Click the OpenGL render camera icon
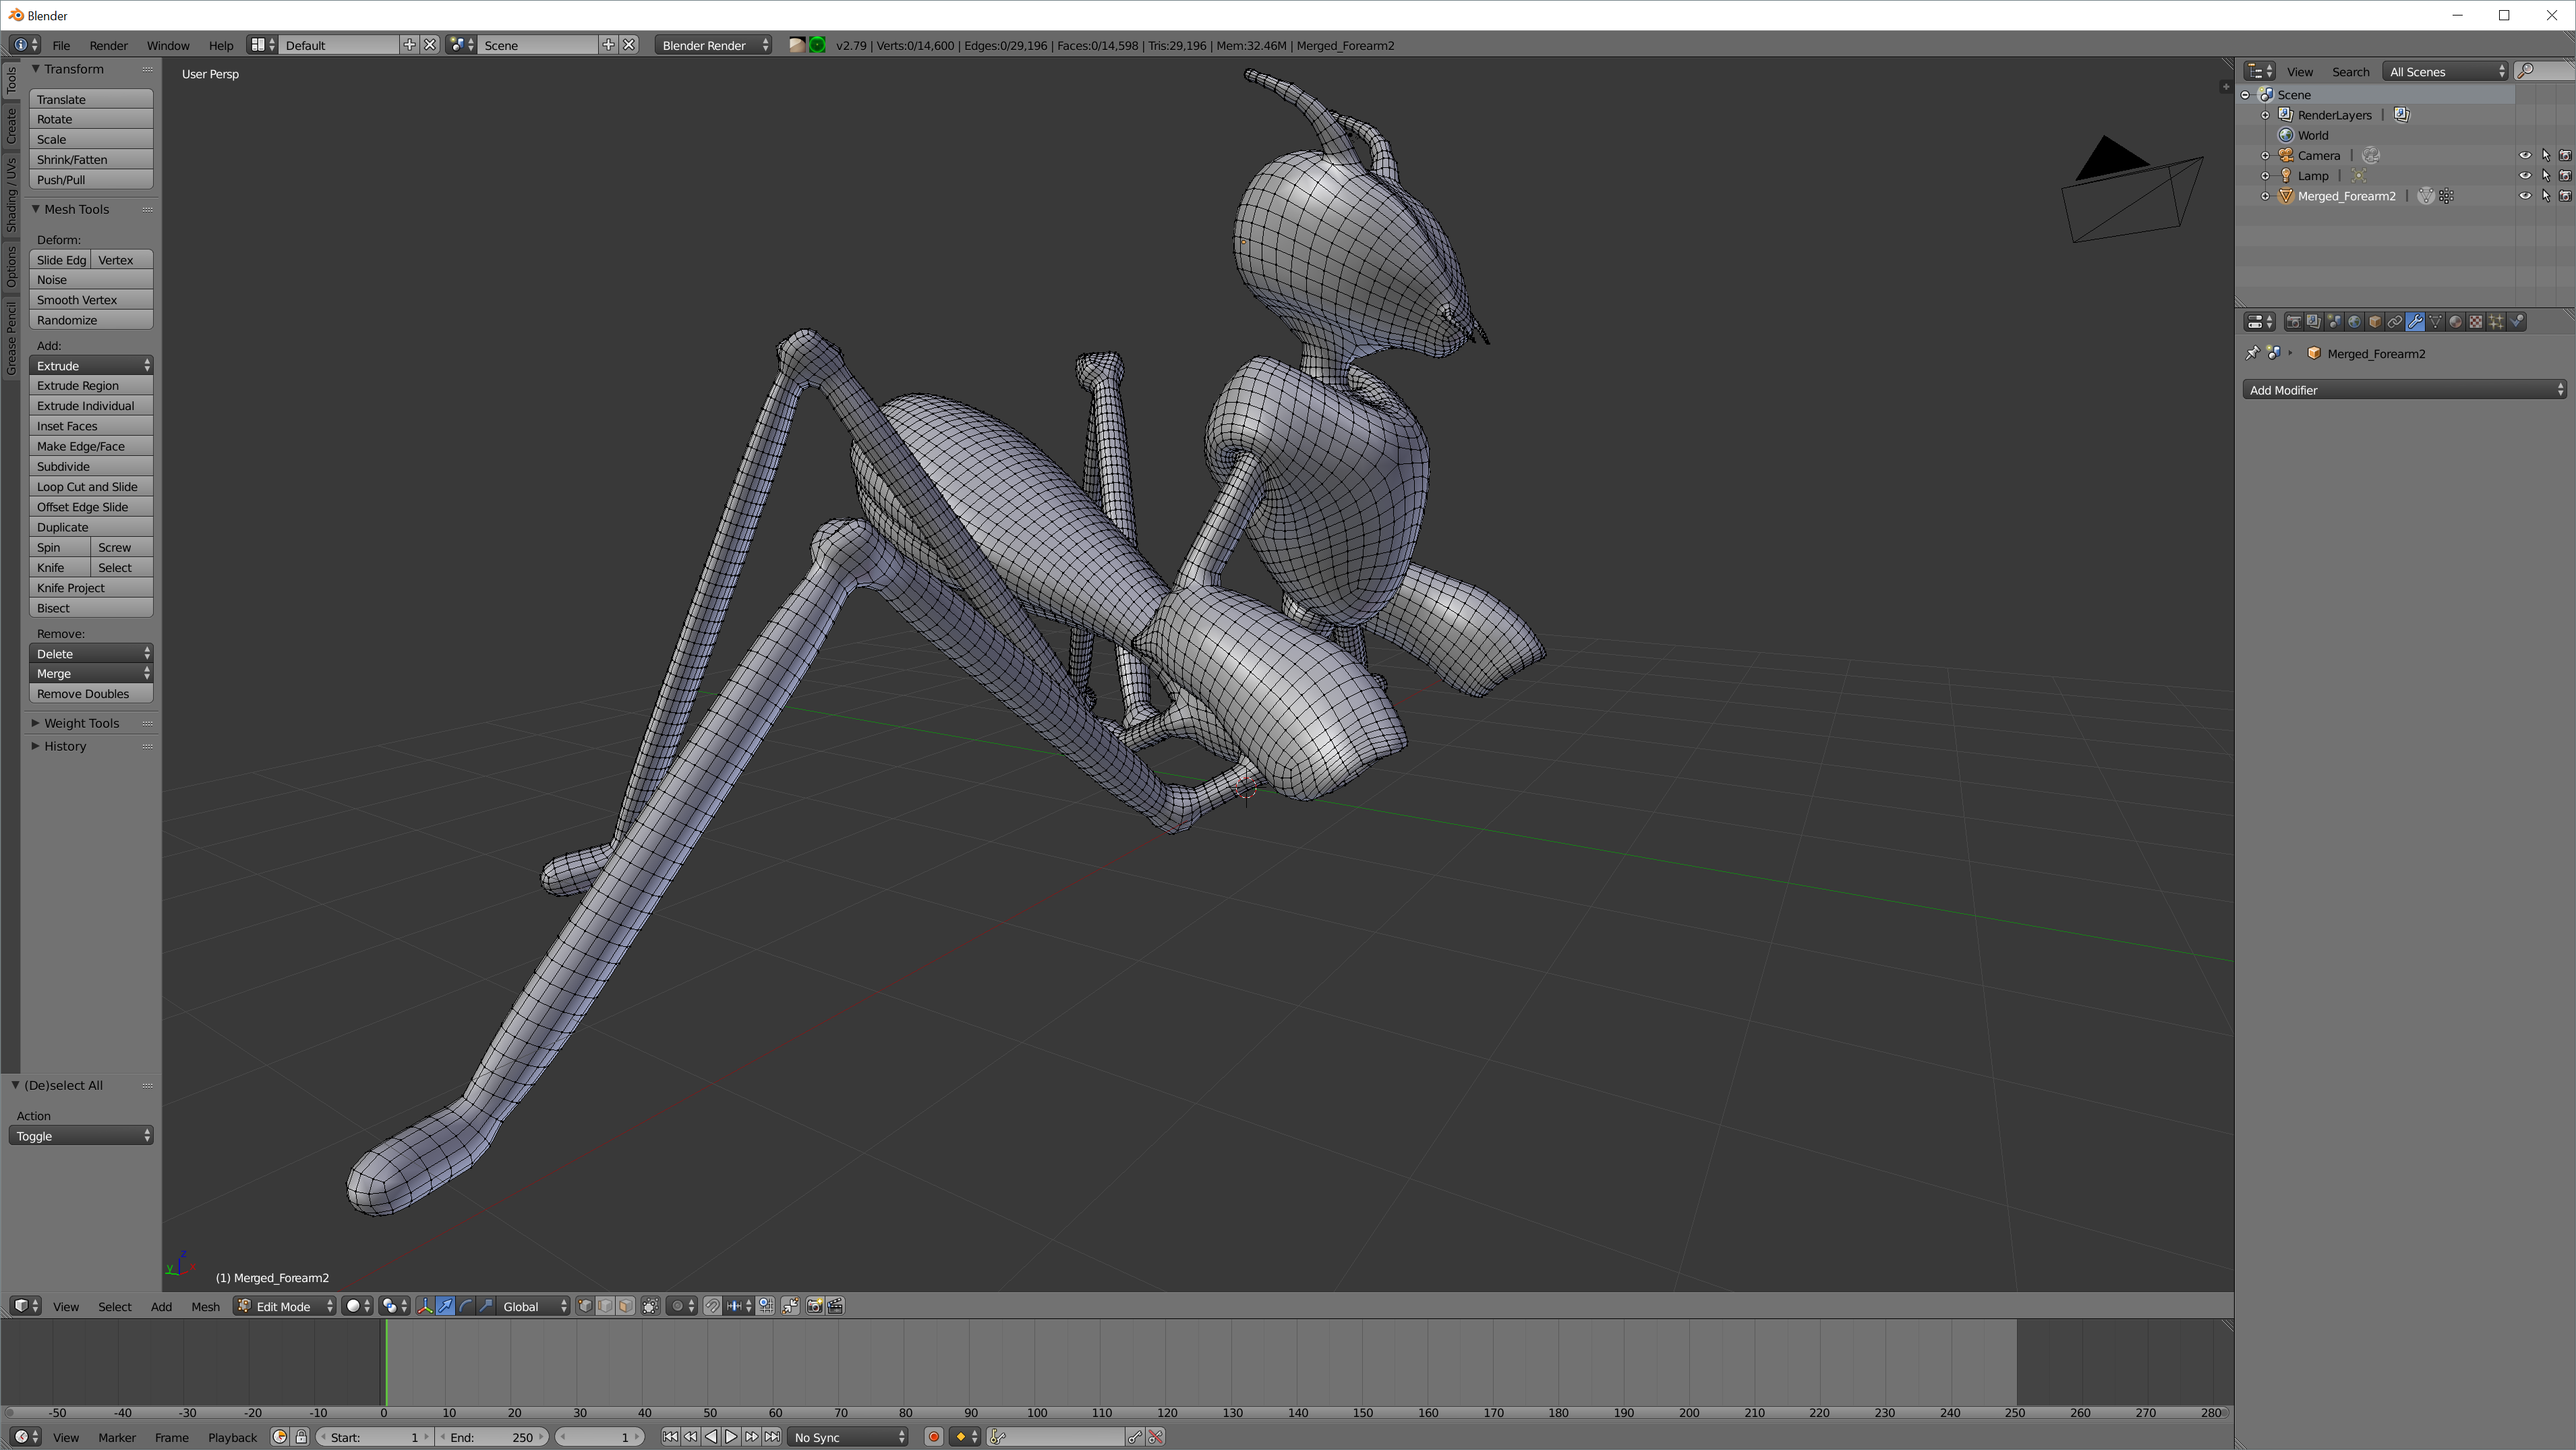 coord(814,1306)
